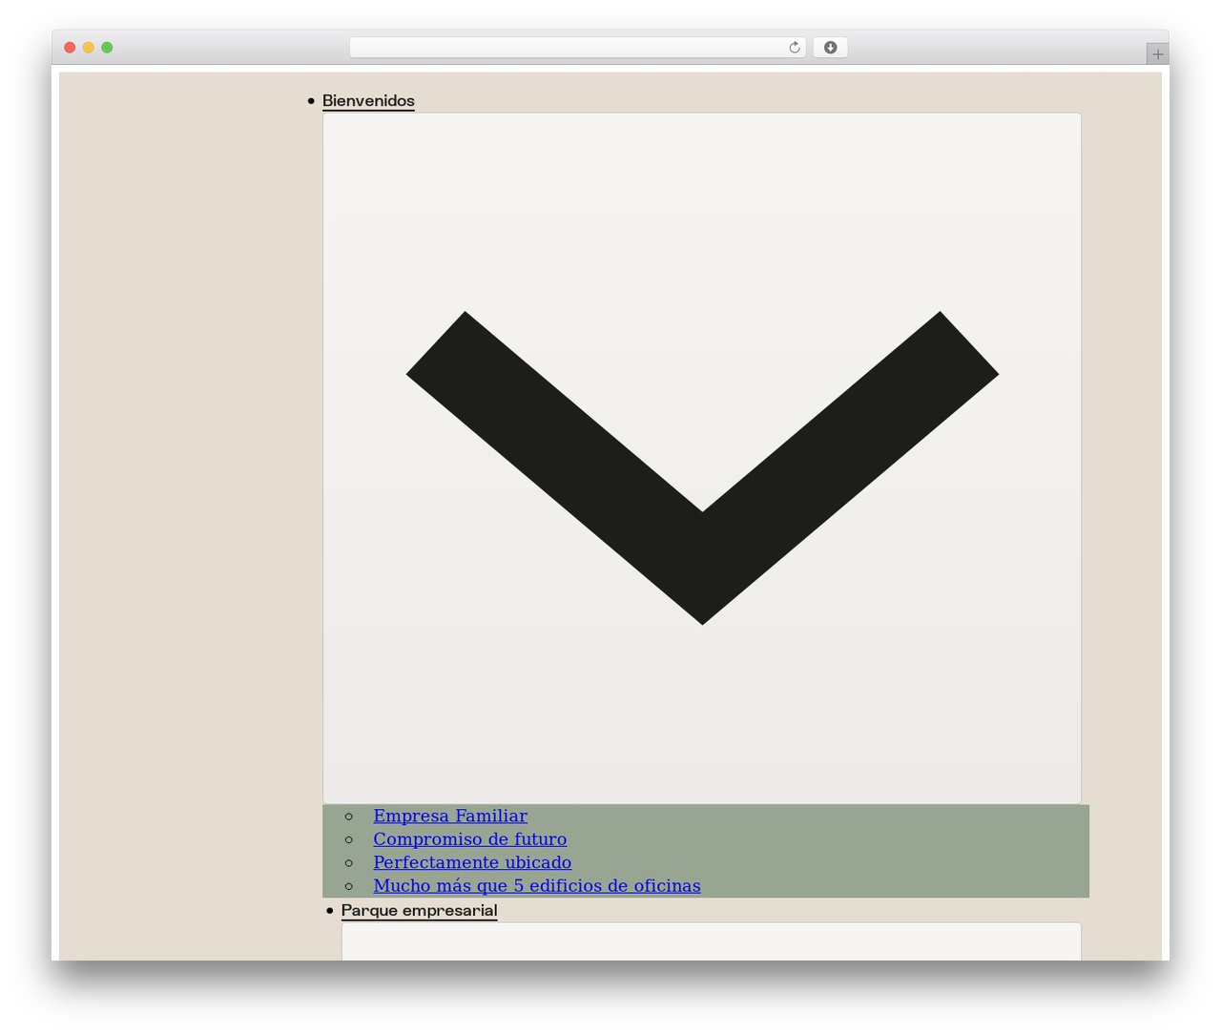Open the Bienvenidos menu item

click(x=368, y=100)
